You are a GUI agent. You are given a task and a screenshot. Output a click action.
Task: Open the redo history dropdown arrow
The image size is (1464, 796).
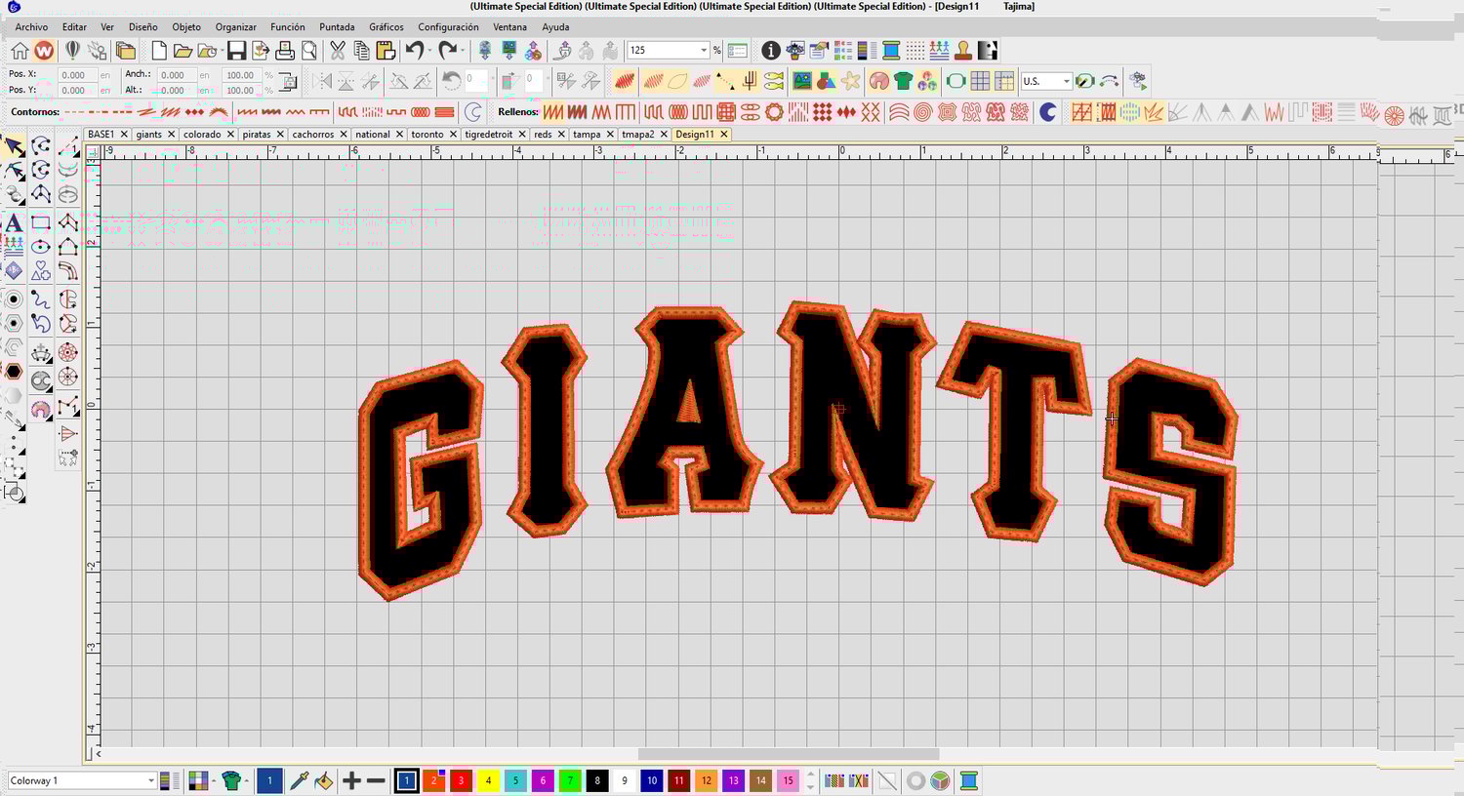click(x=462, y=51)
